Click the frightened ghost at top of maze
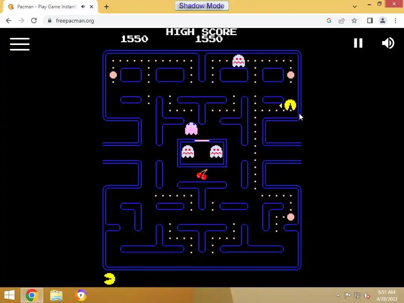The image size is (404, 303). 239,61
